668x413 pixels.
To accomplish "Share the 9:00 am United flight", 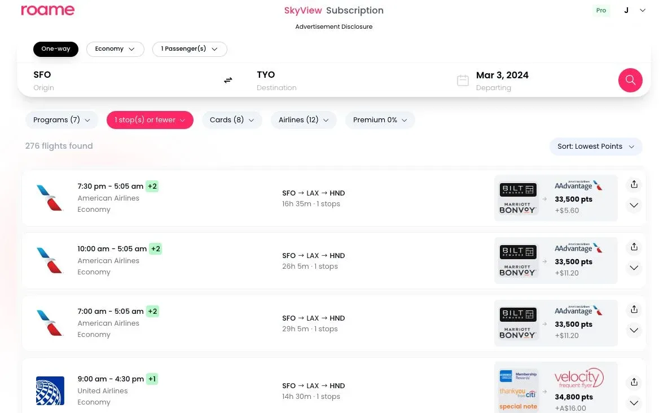I will pyautogui.click(x=634, y=382).
